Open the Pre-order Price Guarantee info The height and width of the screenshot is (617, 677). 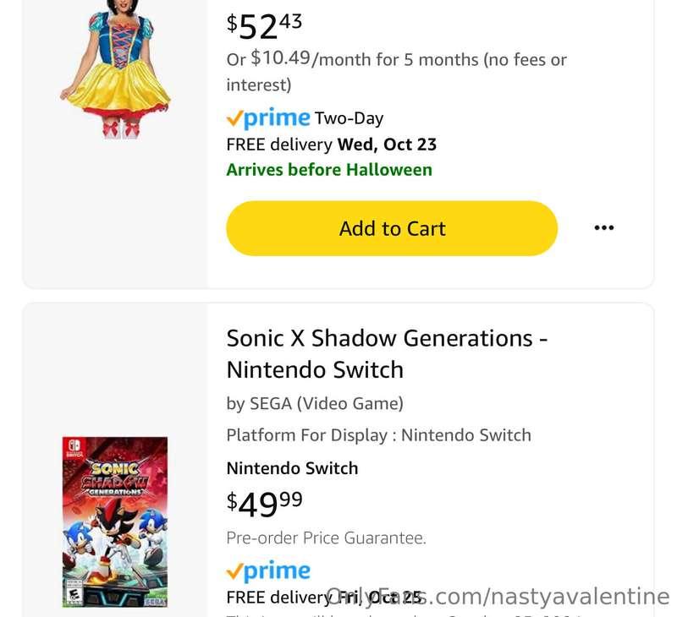326,538
